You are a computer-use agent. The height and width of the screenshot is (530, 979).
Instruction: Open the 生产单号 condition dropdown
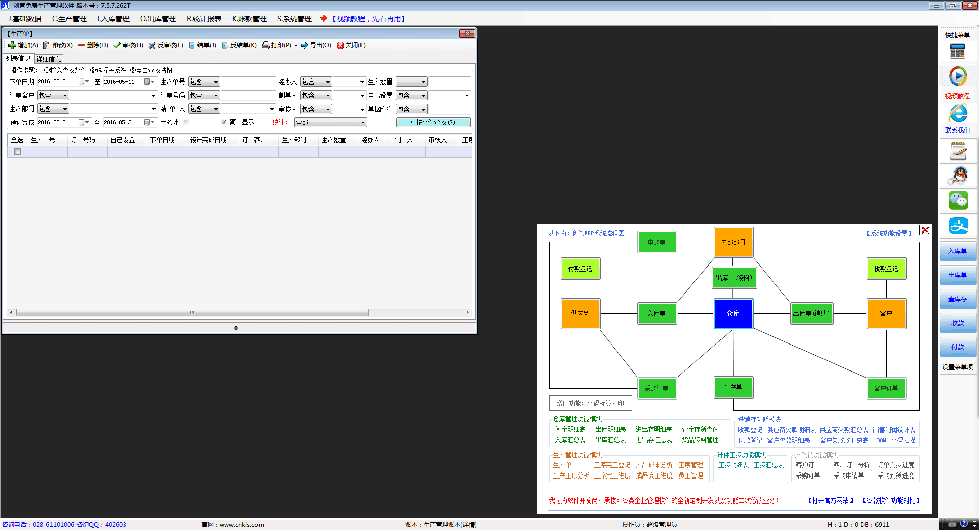(x=204, y=82)
